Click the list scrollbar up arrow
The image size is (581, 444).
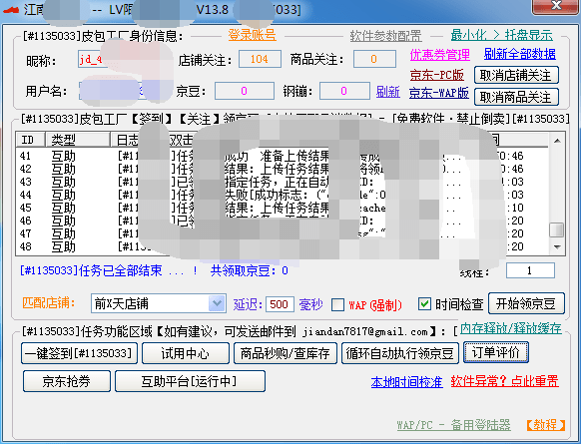[557, 141]
